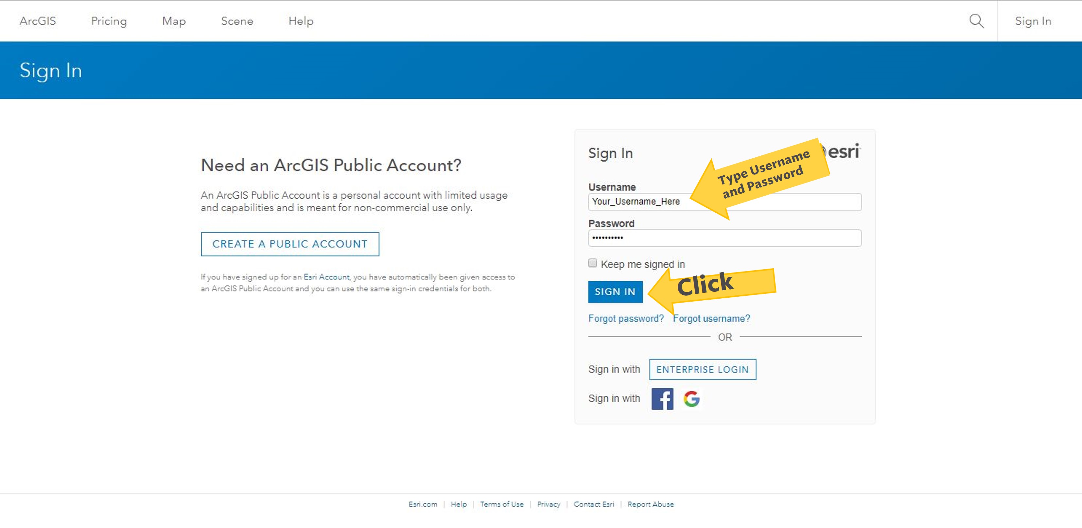Check the Keep me signed in box

[x=592, y=263]
